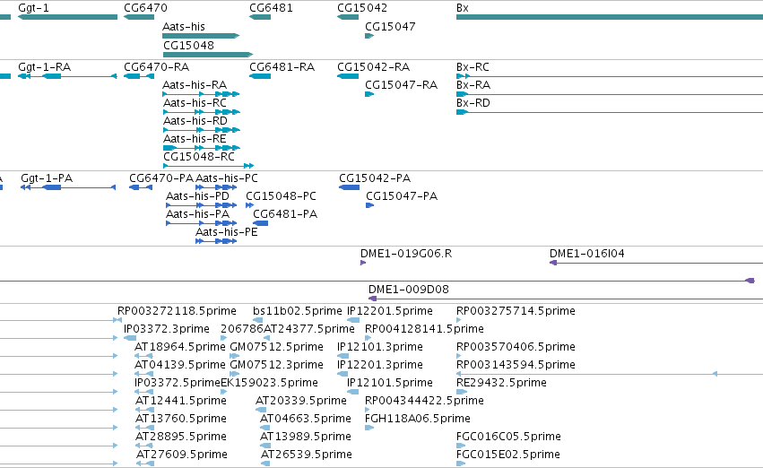Open the bs11b02.5prime EST label
This screenshot has height=468, width=763.
click(298, 311)
